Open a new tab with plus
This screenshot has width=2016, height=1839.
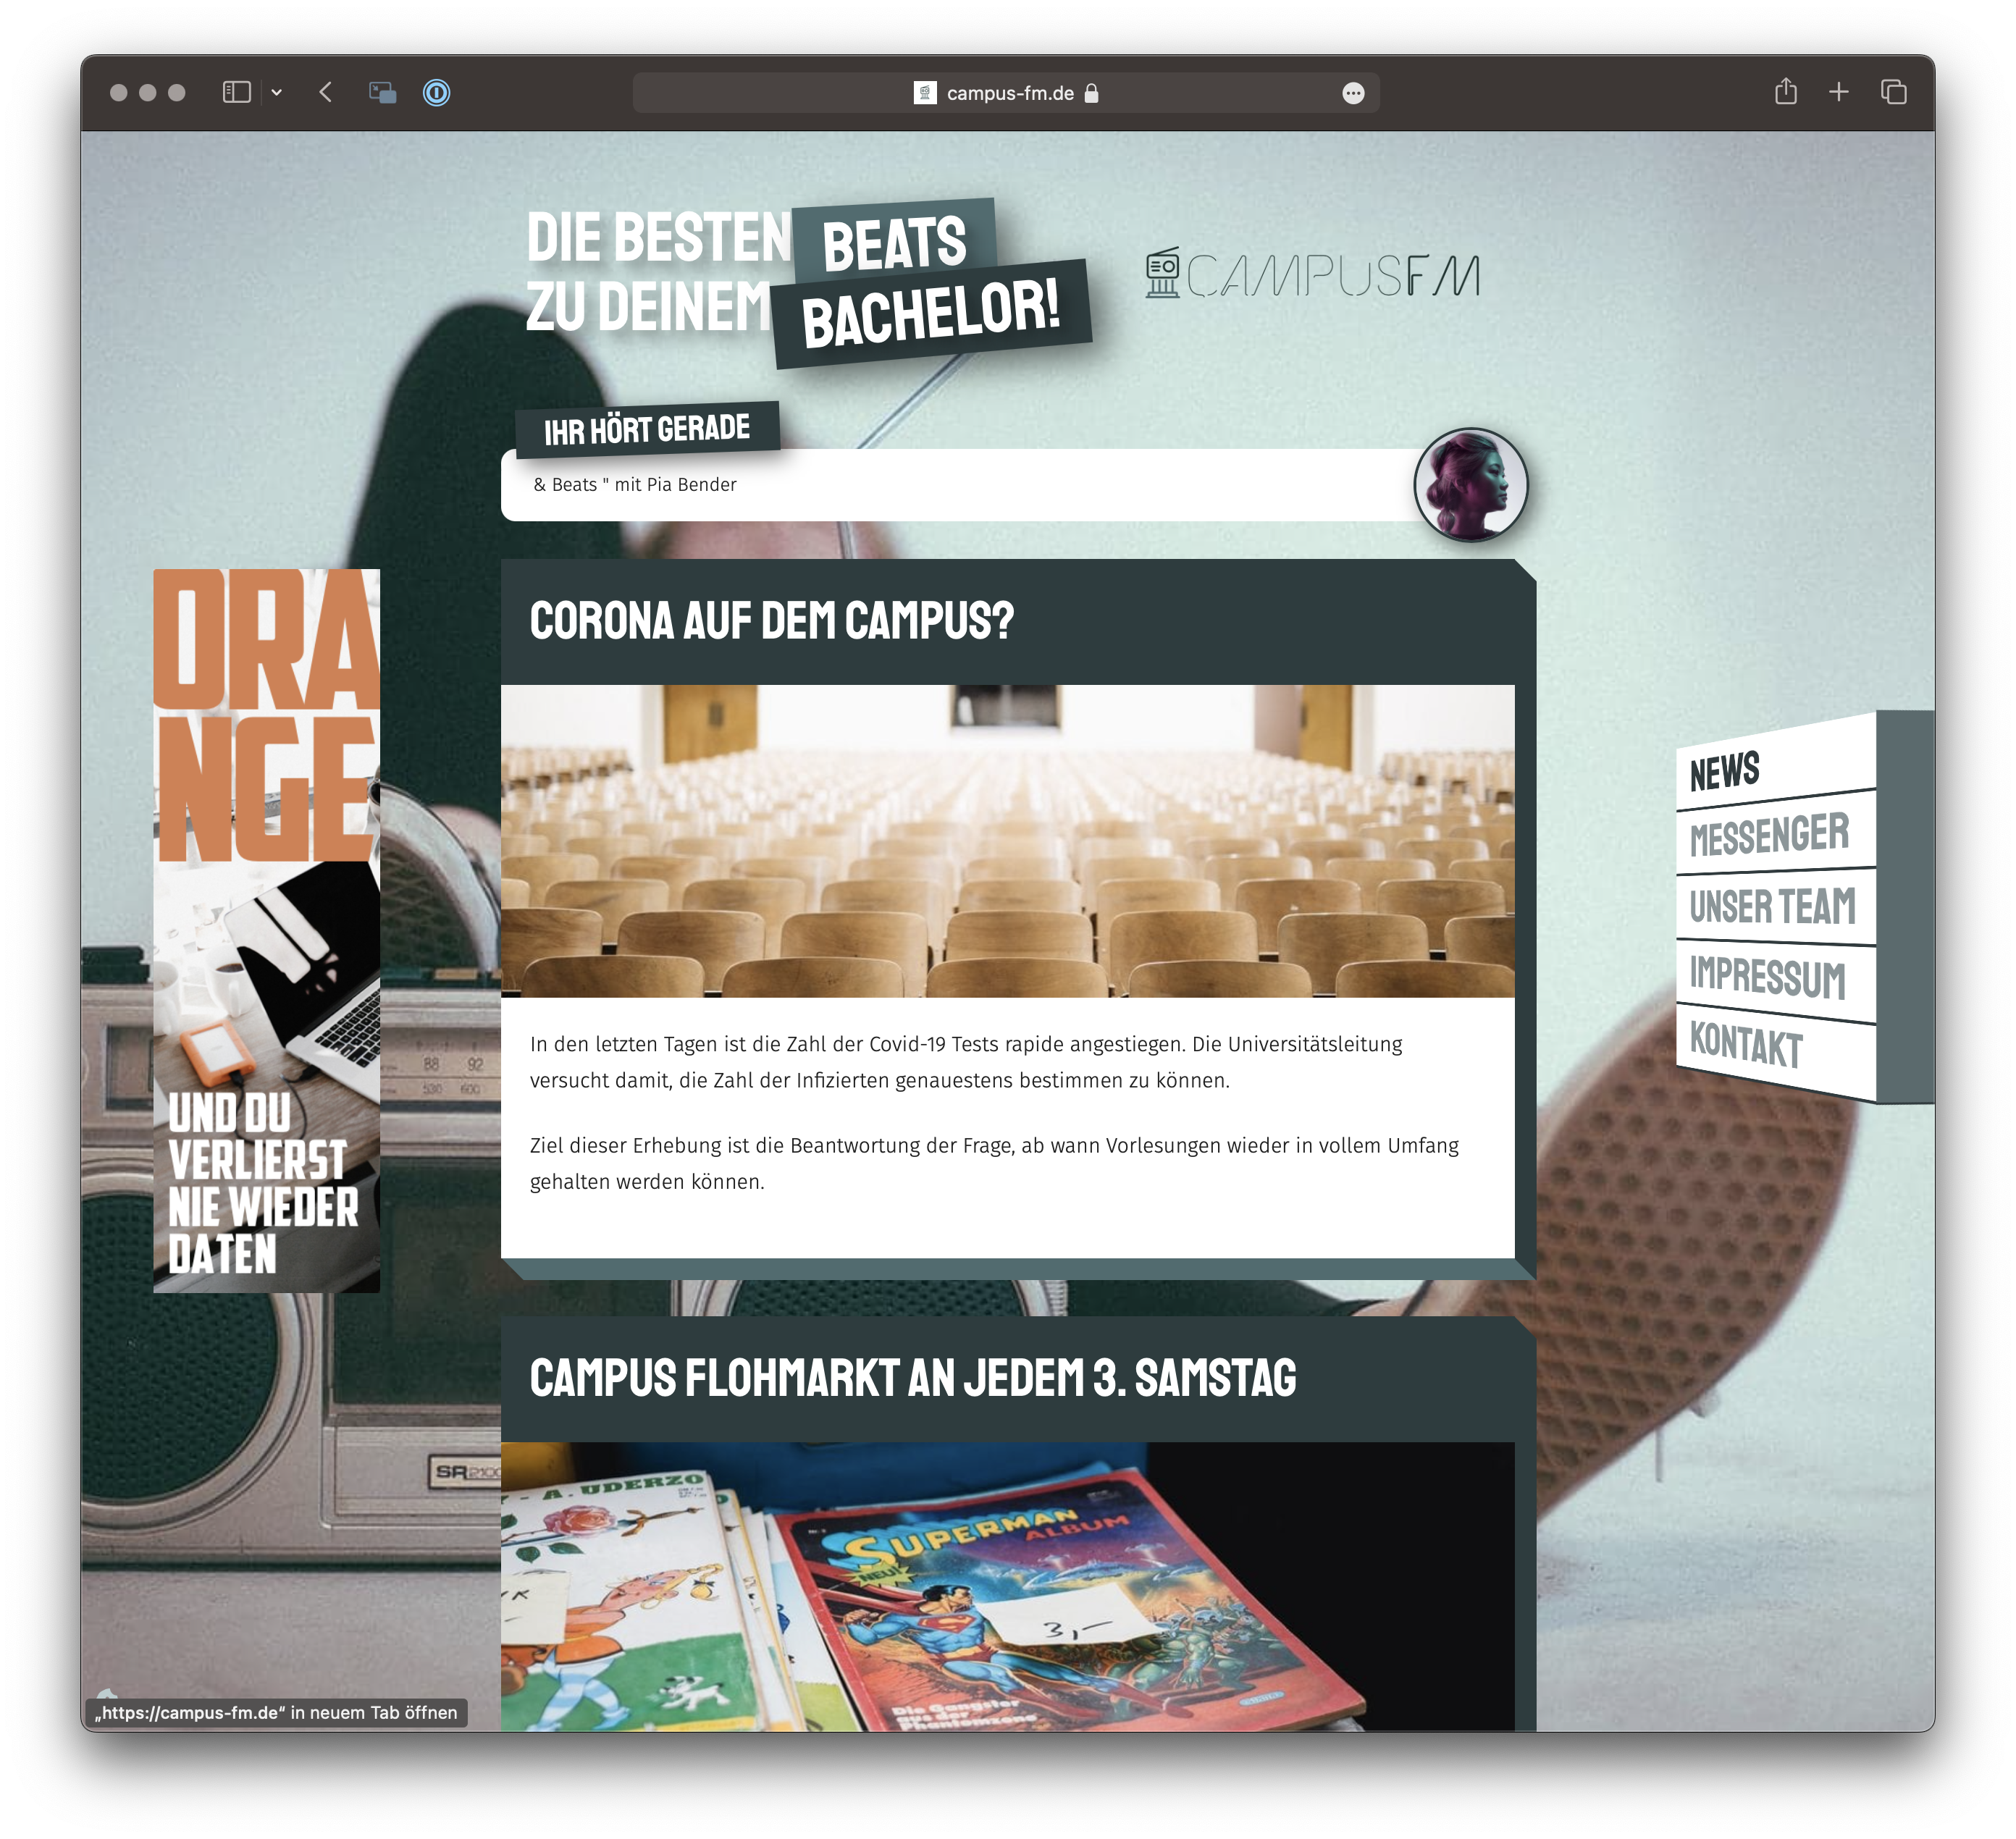pyautogui.click(x=1839, y=92)
